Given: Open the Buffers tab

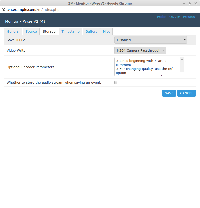Looking at the screenshot, I should 91,32.
